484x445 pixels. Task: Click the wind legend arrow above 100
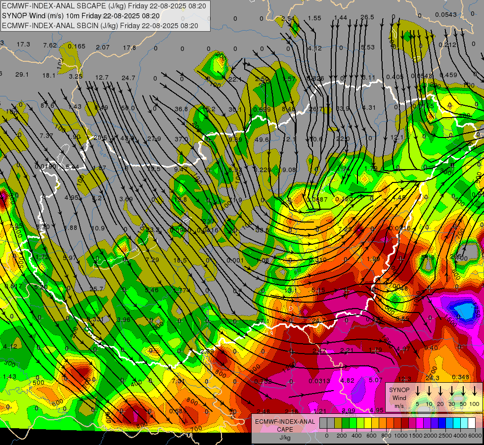[x=475, y=391]
